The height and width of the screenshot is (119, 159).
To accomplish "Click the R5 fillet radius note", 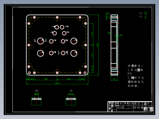I will (130, 74).
